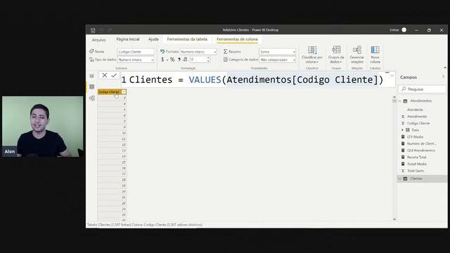Select Codigo Cliente field in Campos pane

pyautogui.click(x=418, y=123)
